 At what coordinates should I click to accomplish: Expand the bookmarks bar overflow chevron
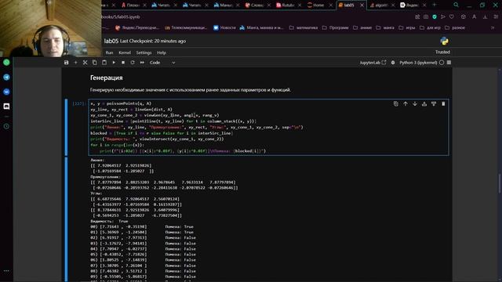(x=493, y=28)
